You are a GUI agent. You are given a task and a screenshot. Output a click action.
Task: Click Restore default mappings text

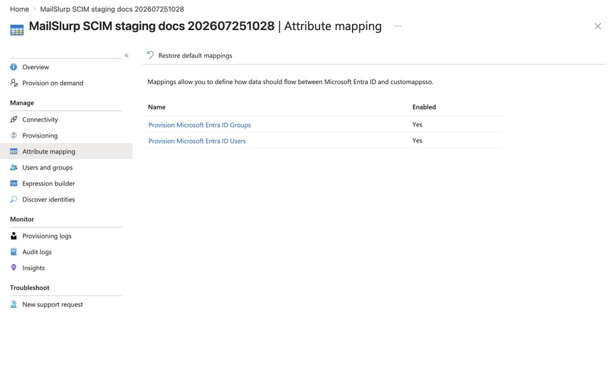tap(196, 55)
